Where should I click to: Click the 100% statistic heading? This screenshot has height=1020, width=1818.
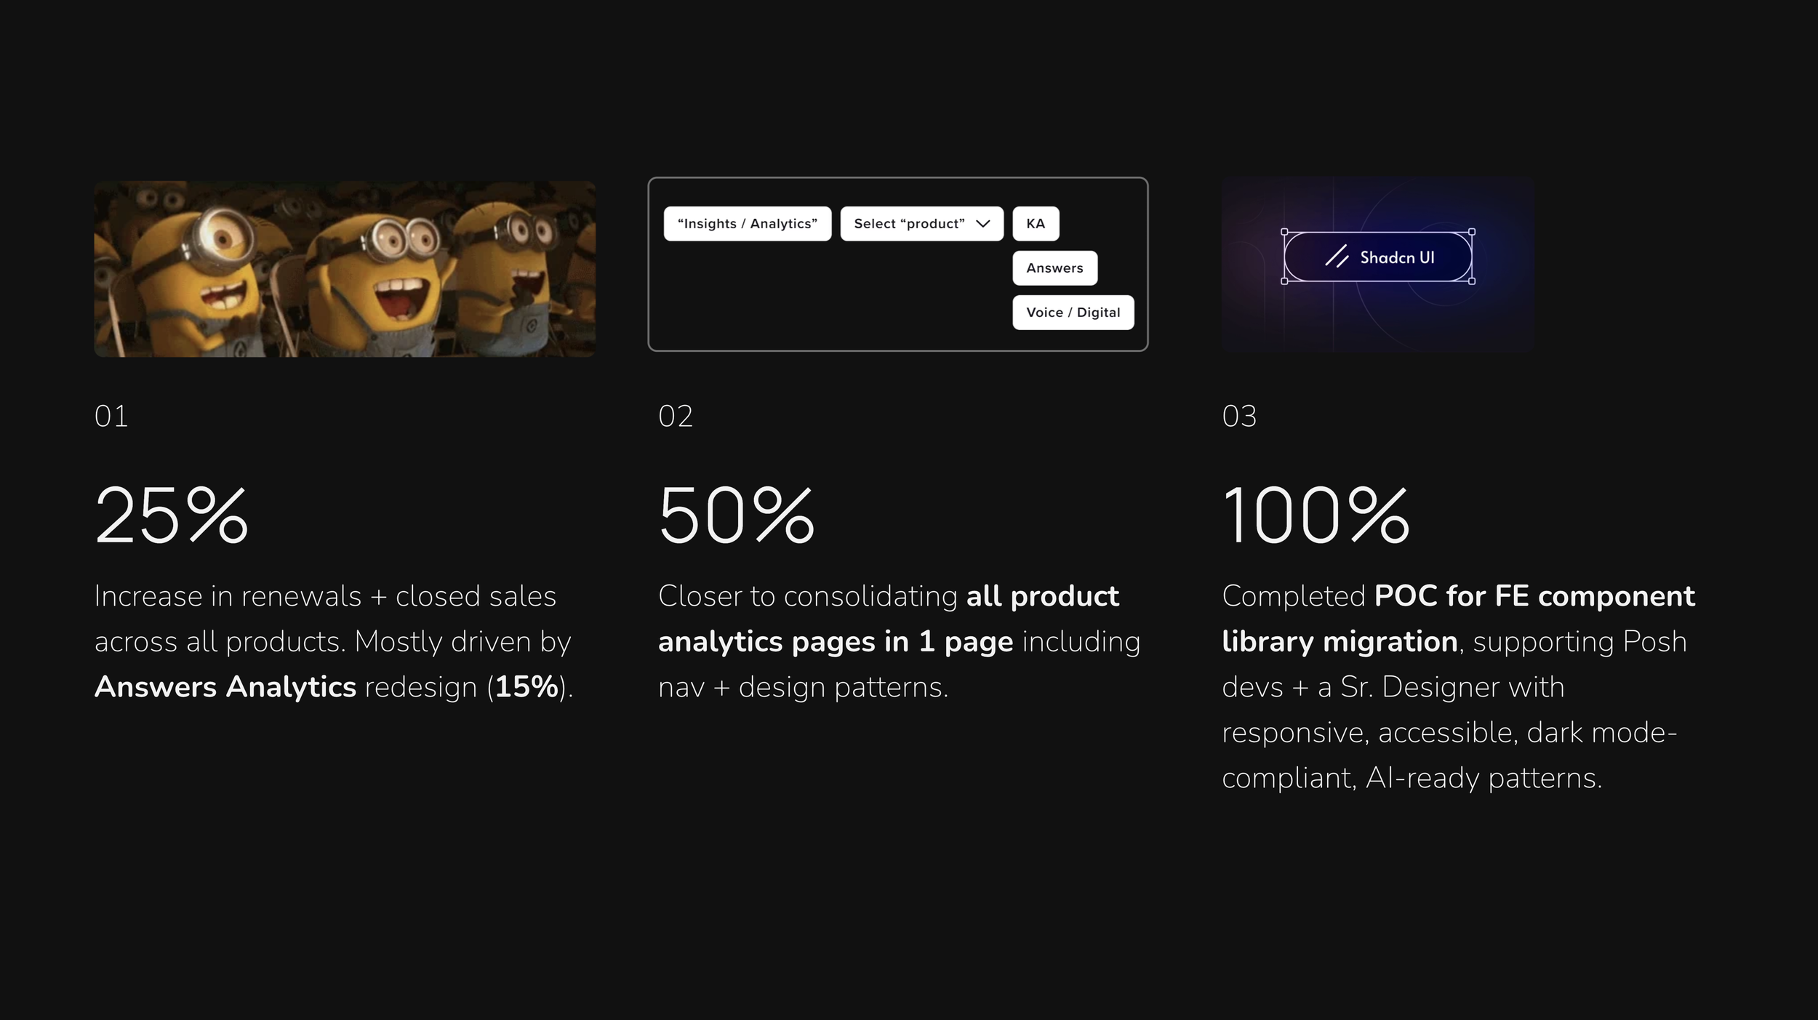1317,515
